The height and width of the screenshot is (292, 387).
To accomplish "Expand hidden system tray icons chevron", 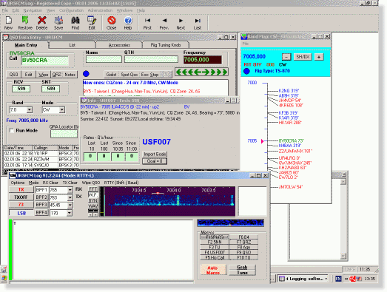I will pos(346,279).
